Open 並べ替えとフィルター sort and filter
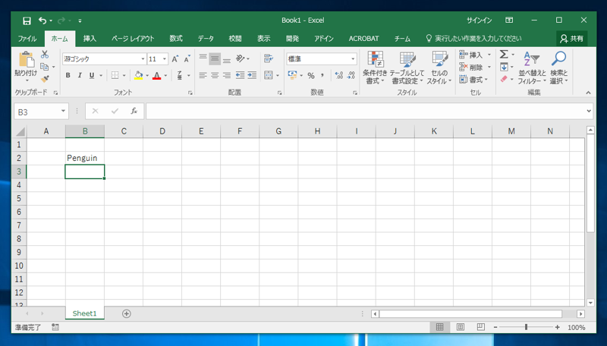The width and height of the screenshot is (607, 346). pos(532,68)
